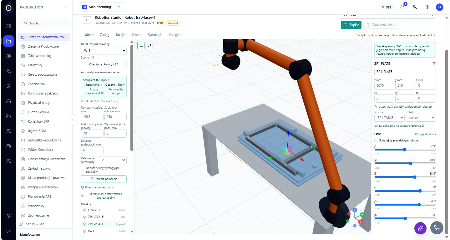Click the 'Dobierz położenie' button
450x240 pixels.
pos(104,179)
